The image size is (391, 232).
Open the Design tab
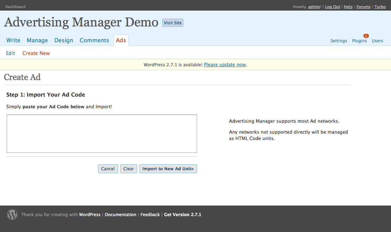[64, 41]
